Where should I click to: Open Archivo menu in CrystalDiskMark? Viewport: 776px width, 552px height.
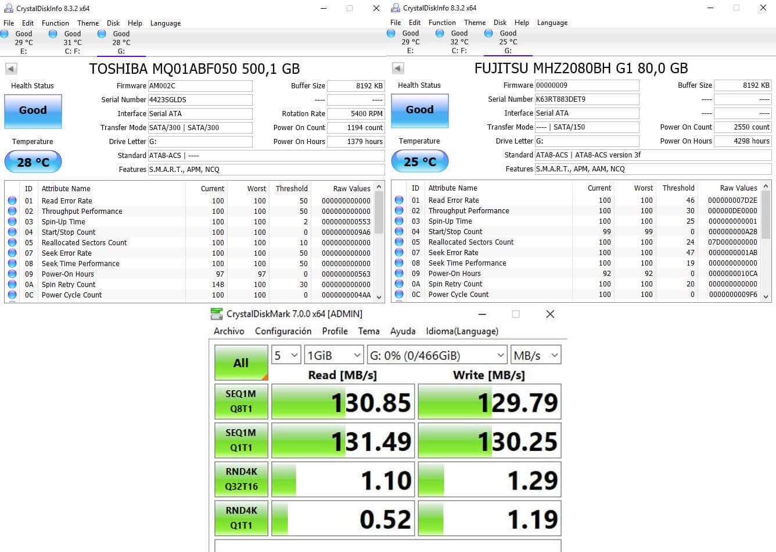(x=229, y=331)
